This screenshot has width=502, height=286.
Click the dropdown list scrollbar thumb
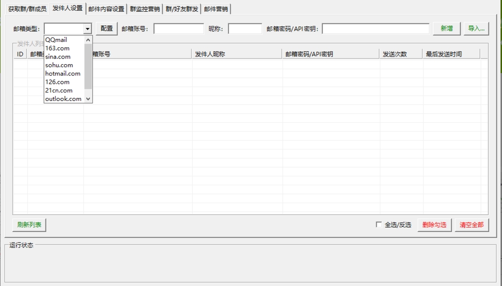tap(88, 67)
